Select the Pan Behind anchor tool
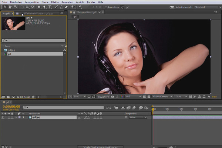 tap(33, 7)
